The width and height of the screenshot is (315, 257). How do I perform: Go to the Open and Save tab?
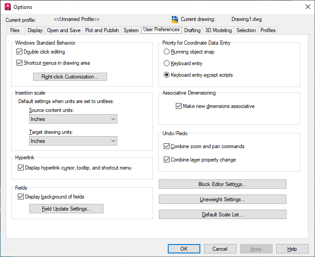[64, 30]
